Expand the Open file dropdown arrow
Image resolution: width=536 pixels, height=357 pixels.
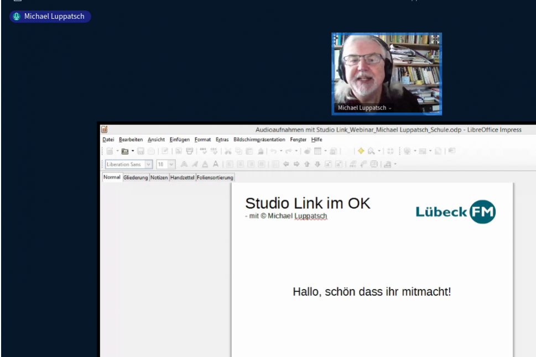click(x=132, y=151)
